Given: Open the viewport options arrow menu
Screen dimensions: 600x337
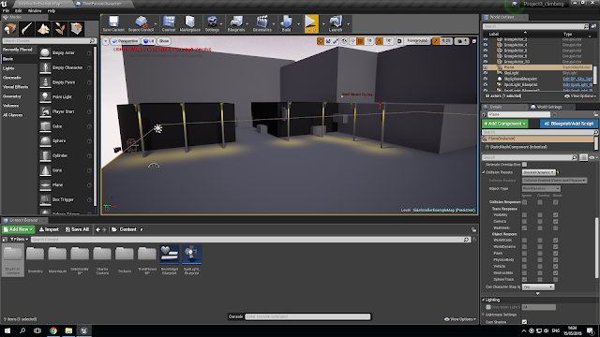Looking at the screenshot, I should (105, 41).
